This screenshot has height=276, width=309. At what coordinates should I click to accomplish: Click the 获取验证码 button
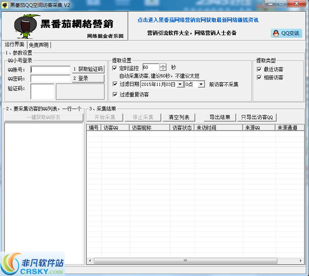pos(88,69)
